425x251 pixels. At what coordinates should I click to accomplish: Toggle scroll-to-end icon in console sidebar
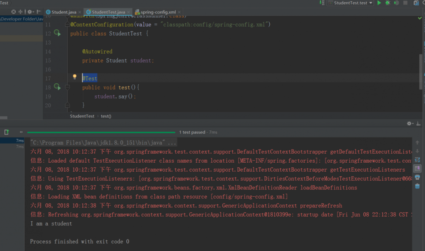417,169
